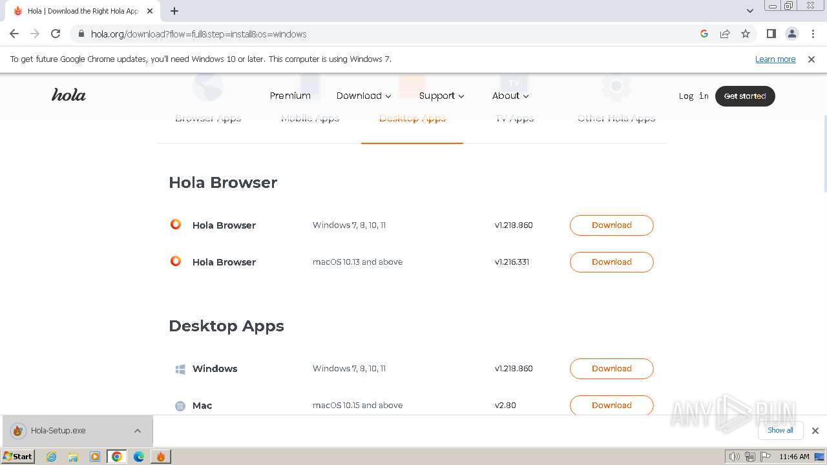Click the share page icon
Screen dimensions: 827x465
(x=725, y=34)
